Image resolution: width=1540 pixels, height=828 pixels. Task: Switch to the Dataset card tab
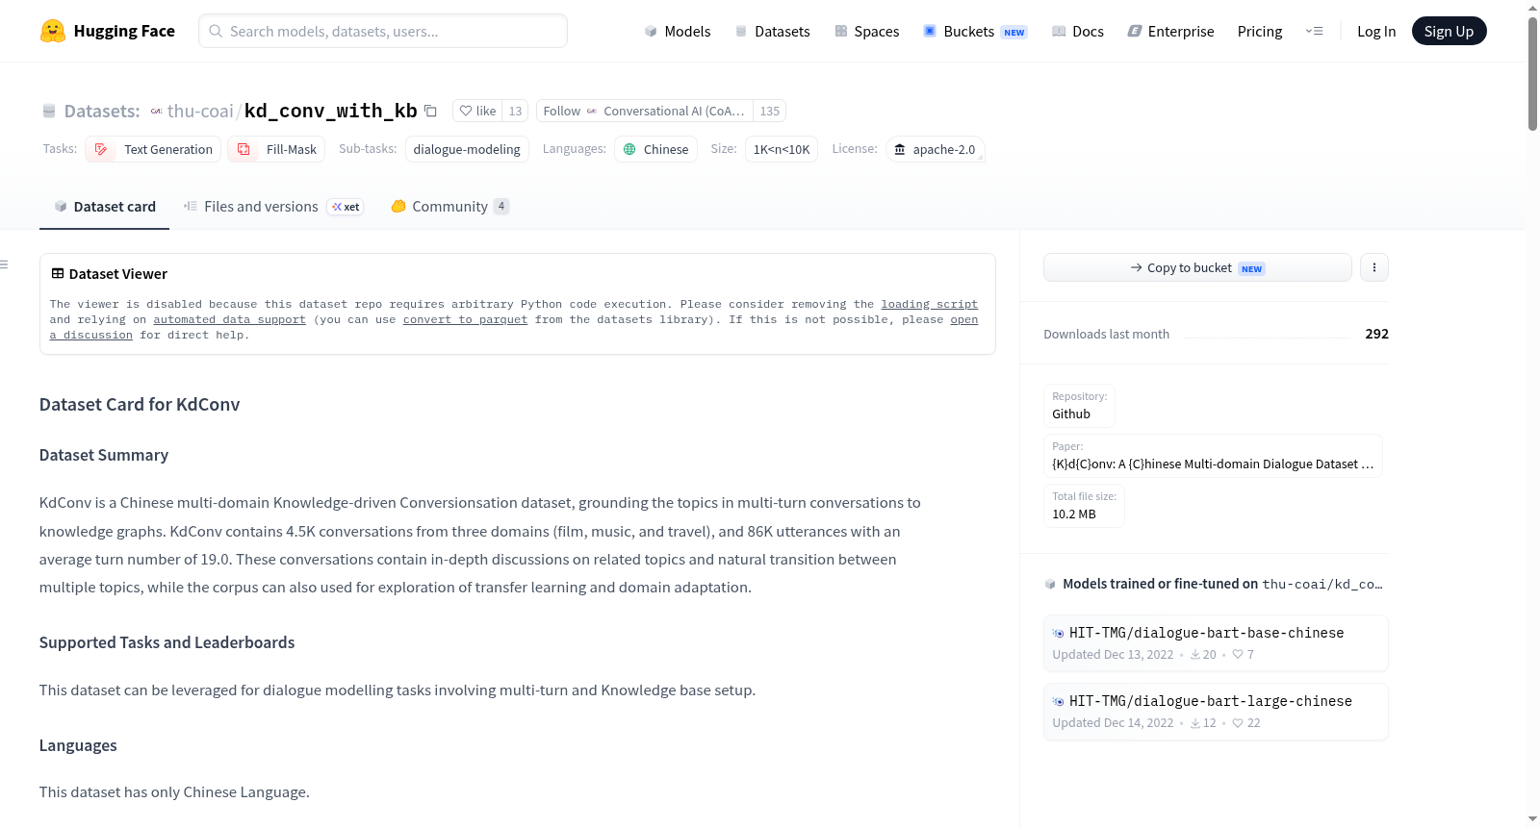coord(104,207)
